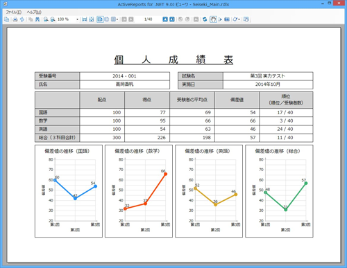Toggle single page view mode
Viewport: 347px width, 268px height.
pyautogui.click(x=100, y=19)
